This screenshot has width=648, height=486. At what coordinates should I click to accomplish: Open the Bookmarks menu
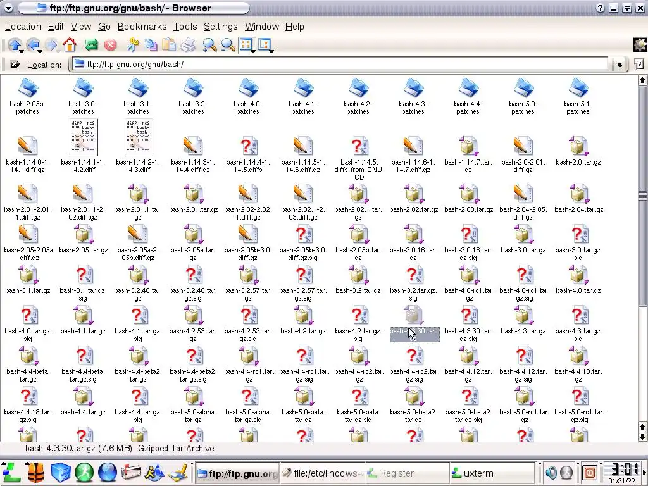tap(142, 27)
